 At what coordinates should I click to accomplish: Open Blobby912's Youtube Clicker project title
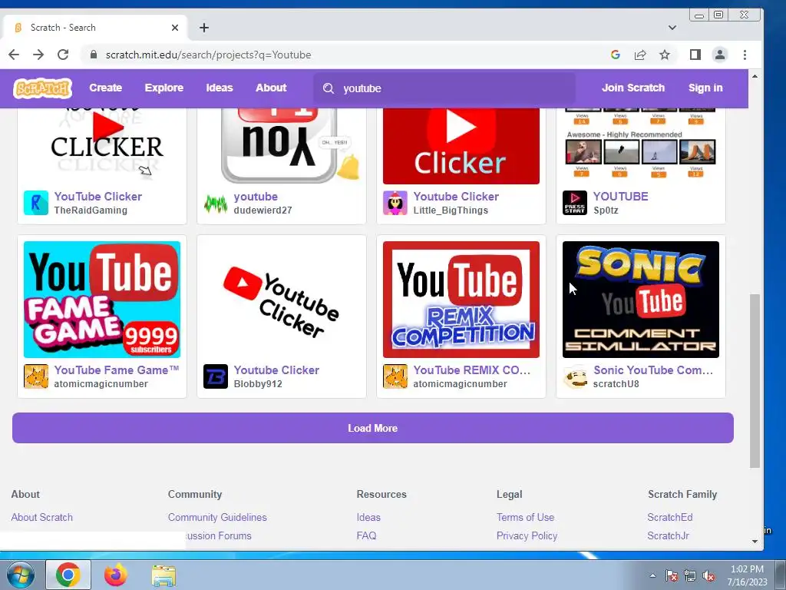(276, 370)
